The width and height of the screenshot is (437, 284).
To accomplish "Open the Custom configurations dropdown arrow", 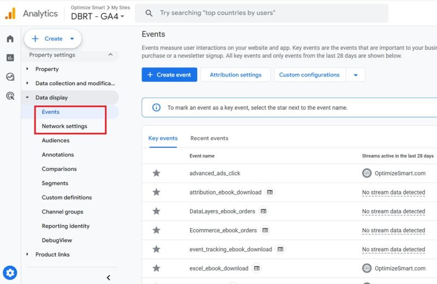I will pos(356,75).
